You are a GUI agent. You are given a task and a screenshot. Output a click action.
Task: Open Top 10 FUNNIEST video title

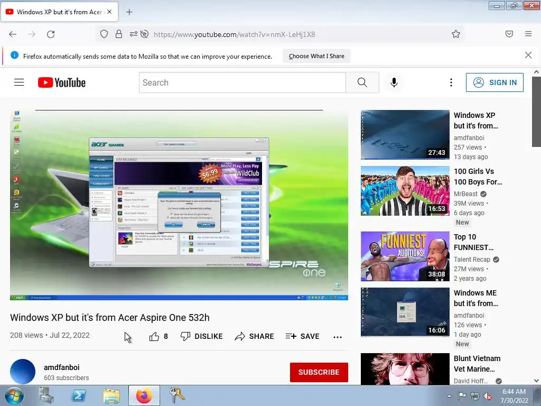coord(473,242)
